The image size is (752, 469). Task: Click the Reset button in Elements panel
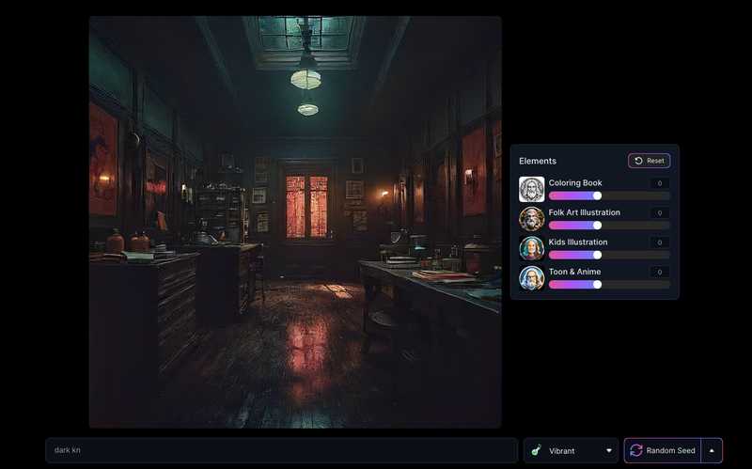(x=649, y=161)
